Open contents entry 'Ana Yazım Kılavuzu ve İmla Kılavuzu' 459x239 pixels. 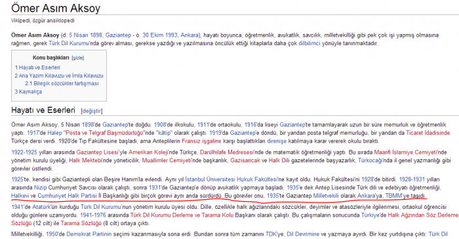(x=59, y=76)
